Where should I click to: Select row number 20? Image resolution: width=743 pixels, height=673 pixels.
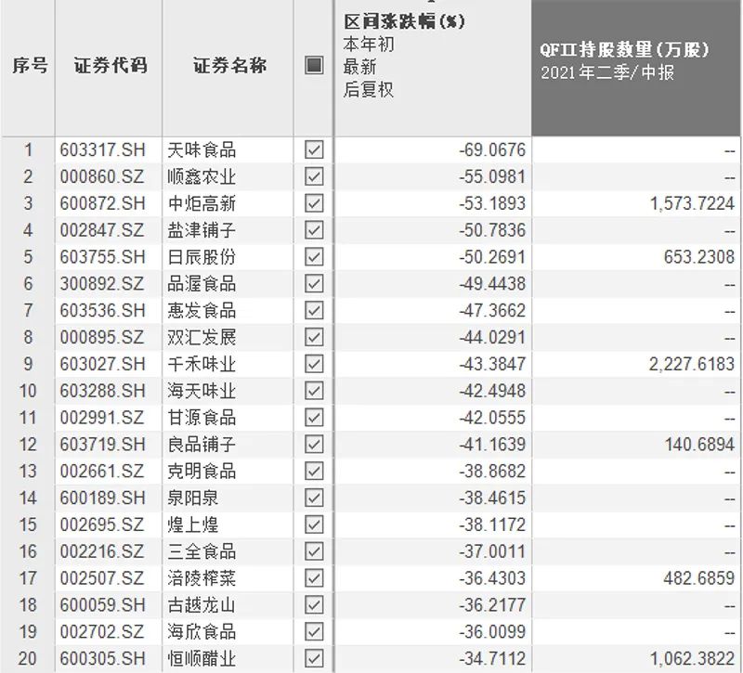click(28, 658)
